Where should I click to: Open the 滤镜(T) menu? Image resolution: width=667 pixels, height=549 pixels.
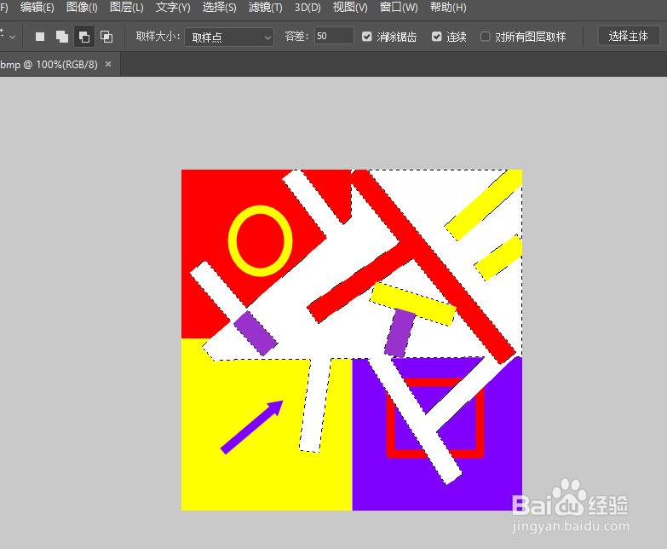(x=266, y=7)
